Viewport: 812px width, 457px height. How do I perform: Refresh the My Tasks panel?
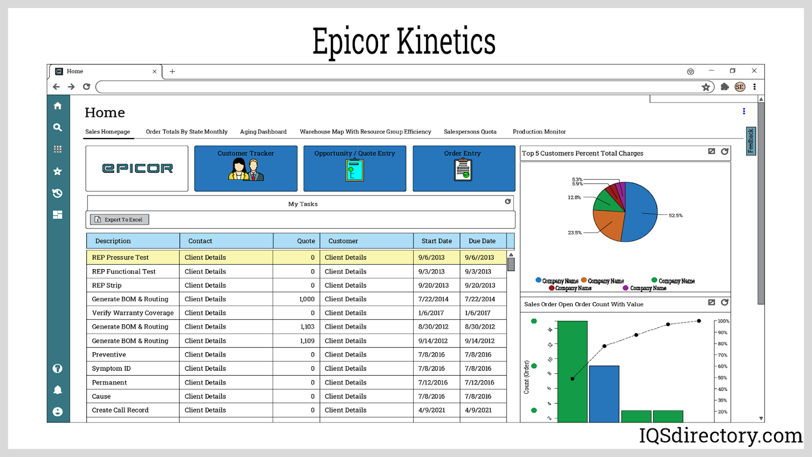click(x=507, y=202)
